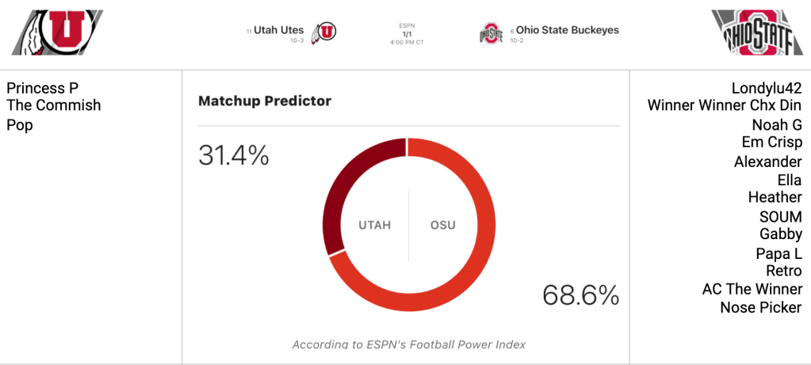
Task: Select the 31.4% Utah win probability
Action: coord(234,155)
